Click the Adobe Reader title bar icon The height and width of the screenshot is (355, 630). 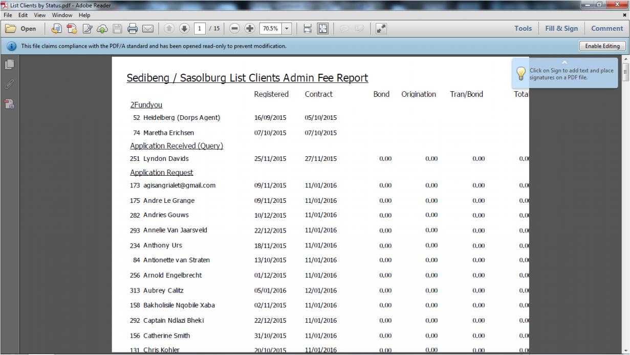click(5, 5)
